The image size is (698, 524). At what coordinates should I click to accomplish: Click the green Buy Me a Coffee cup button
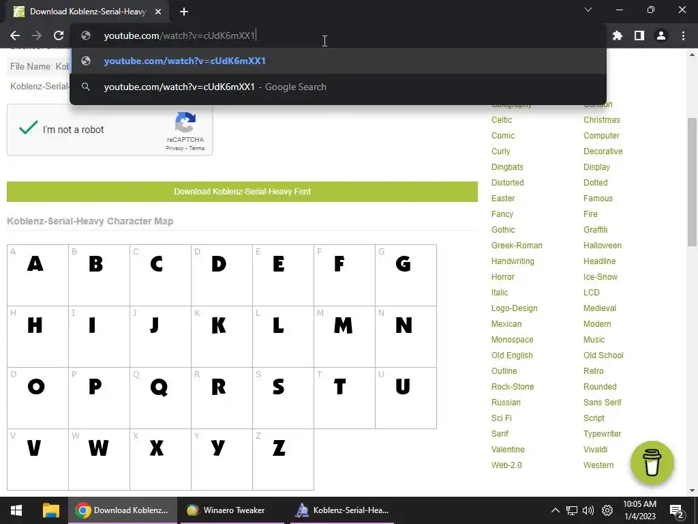[652, 463]
